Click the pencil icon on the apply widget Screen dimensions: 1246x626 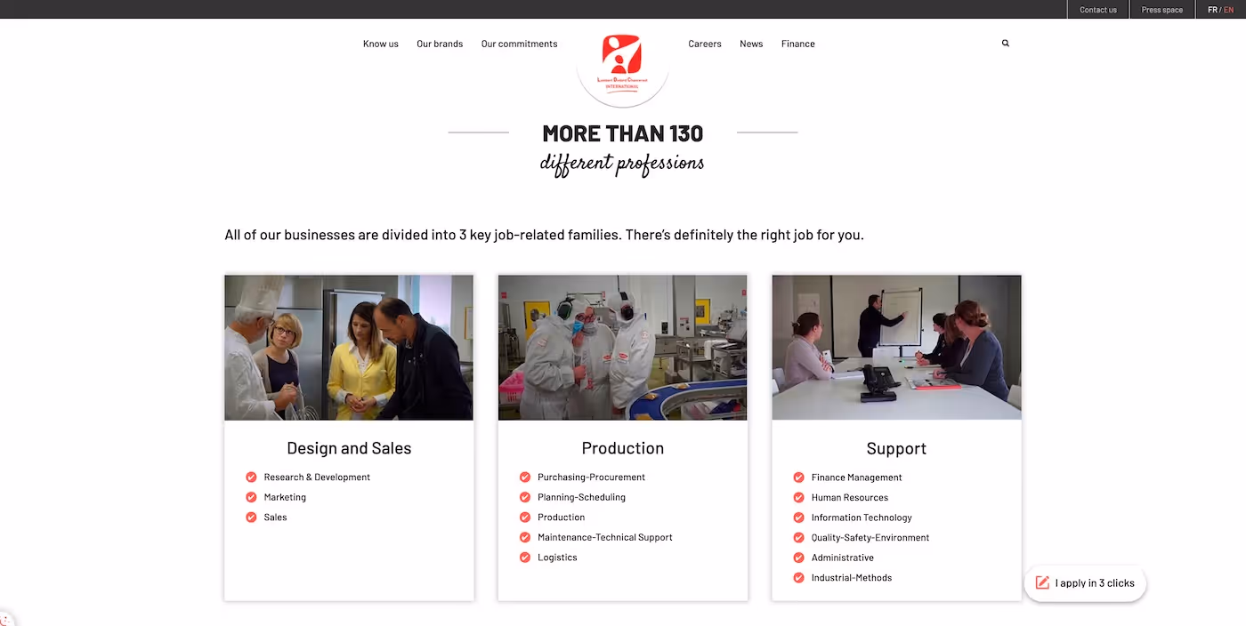[1041, 583]
